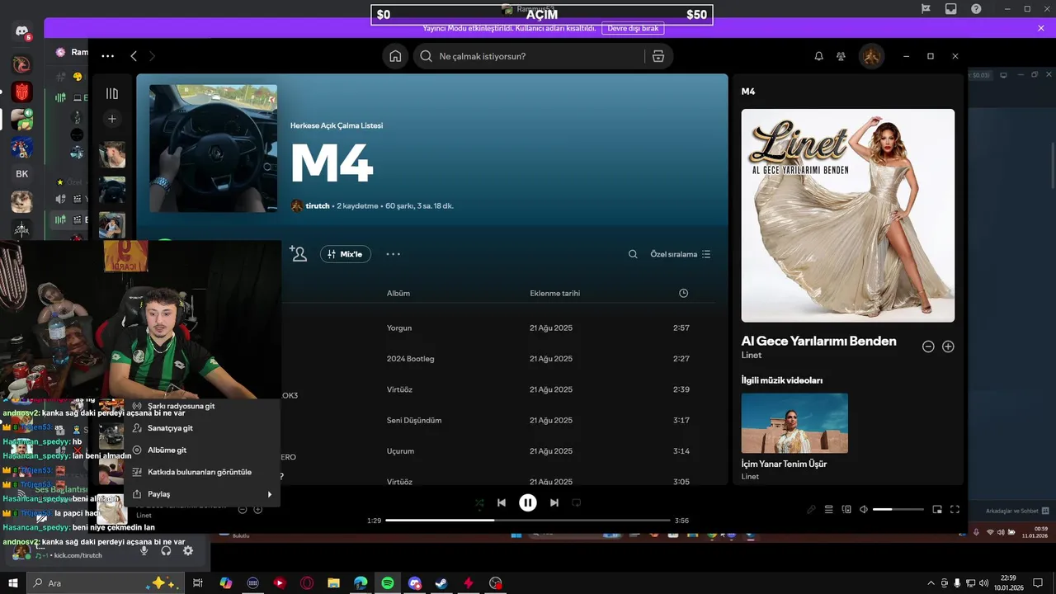This screenshot has width=1056, height=594.
Task: Seek on the song progress bar
Action: pos(528,521)
